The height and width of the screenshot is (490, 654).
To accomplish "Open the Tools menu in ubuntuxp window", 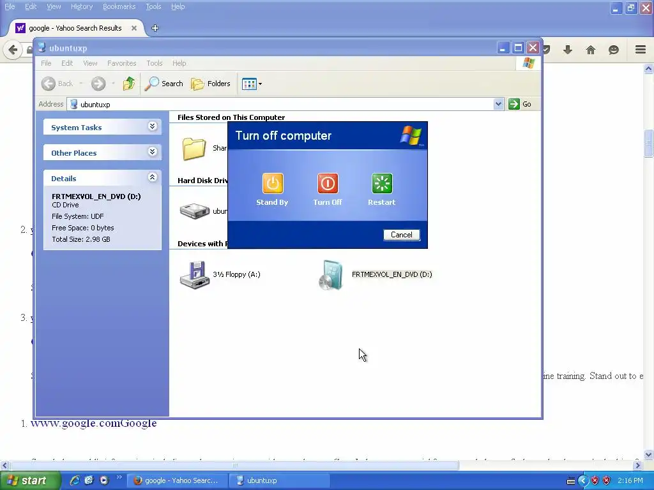I will [x=155, y=63].
